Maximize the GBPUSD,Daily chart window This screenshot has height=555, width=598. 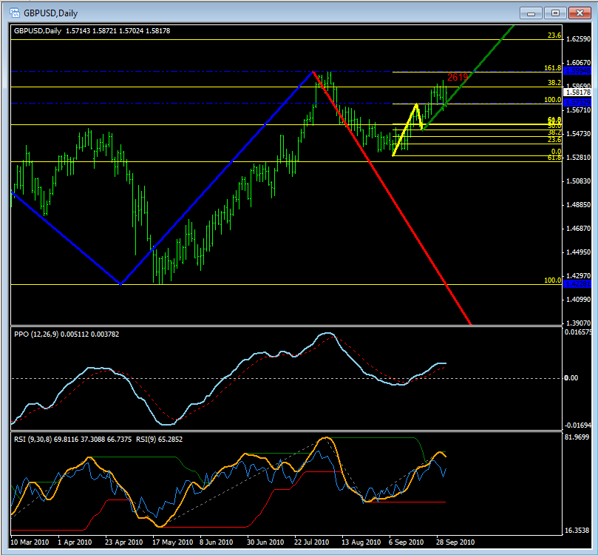click(555, 13)
